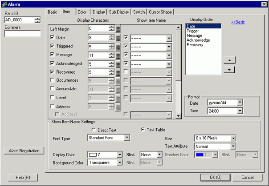Image resolution: width=269 pixels, height=186 pixels.
Task: Move selected display order item up
Action: (x=228, y=60)
